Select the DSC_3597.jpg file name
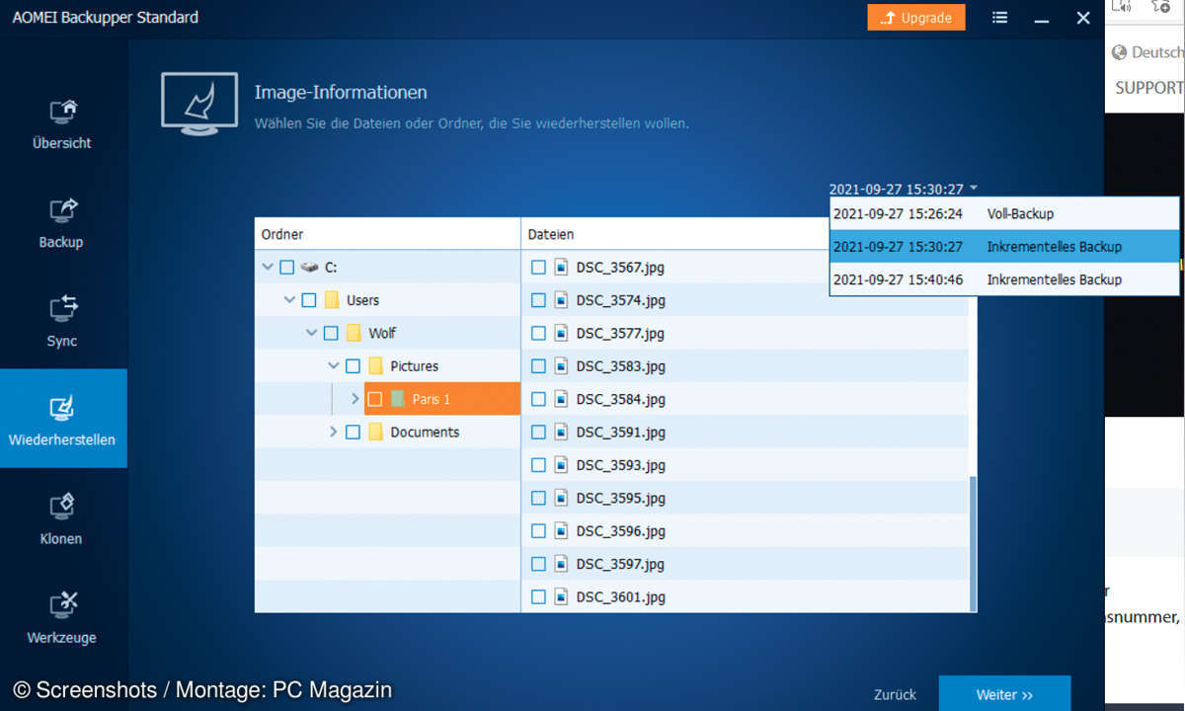The width and height of the screenshot is (1185, 711). (621, 564)
